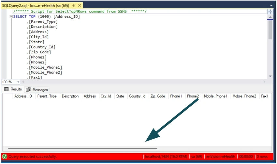Viewport: 277px width, 164px height.
Task: Open the 100 % zoom dropdown
Action: point(18,82)
